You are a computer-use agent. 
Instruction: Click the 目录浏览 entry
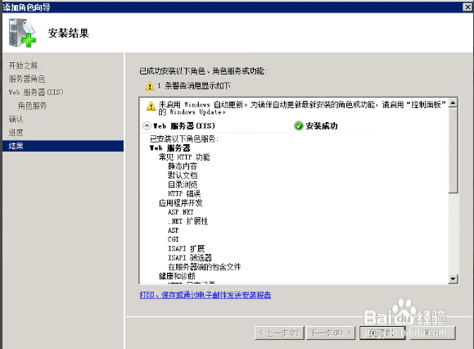(183, 184)
